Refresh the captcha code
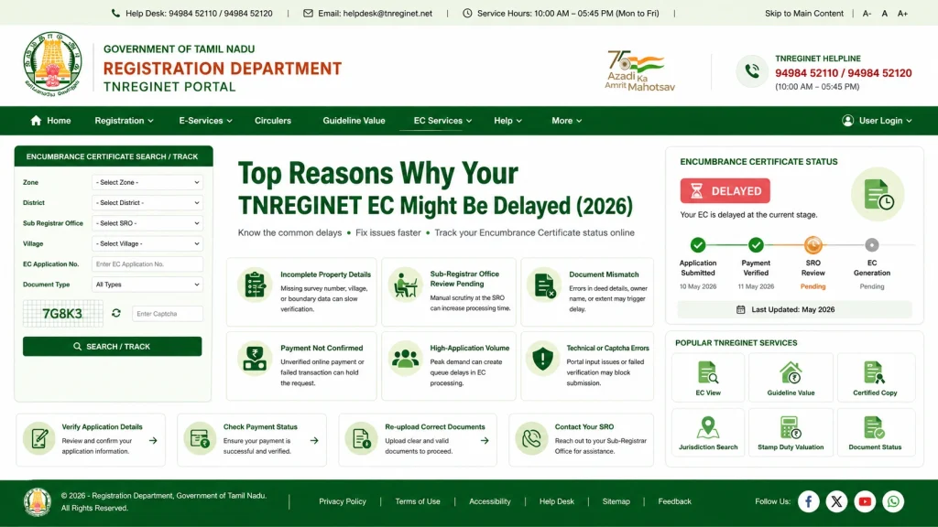Screen dimensions: 938x527 [x=116, y=313]
